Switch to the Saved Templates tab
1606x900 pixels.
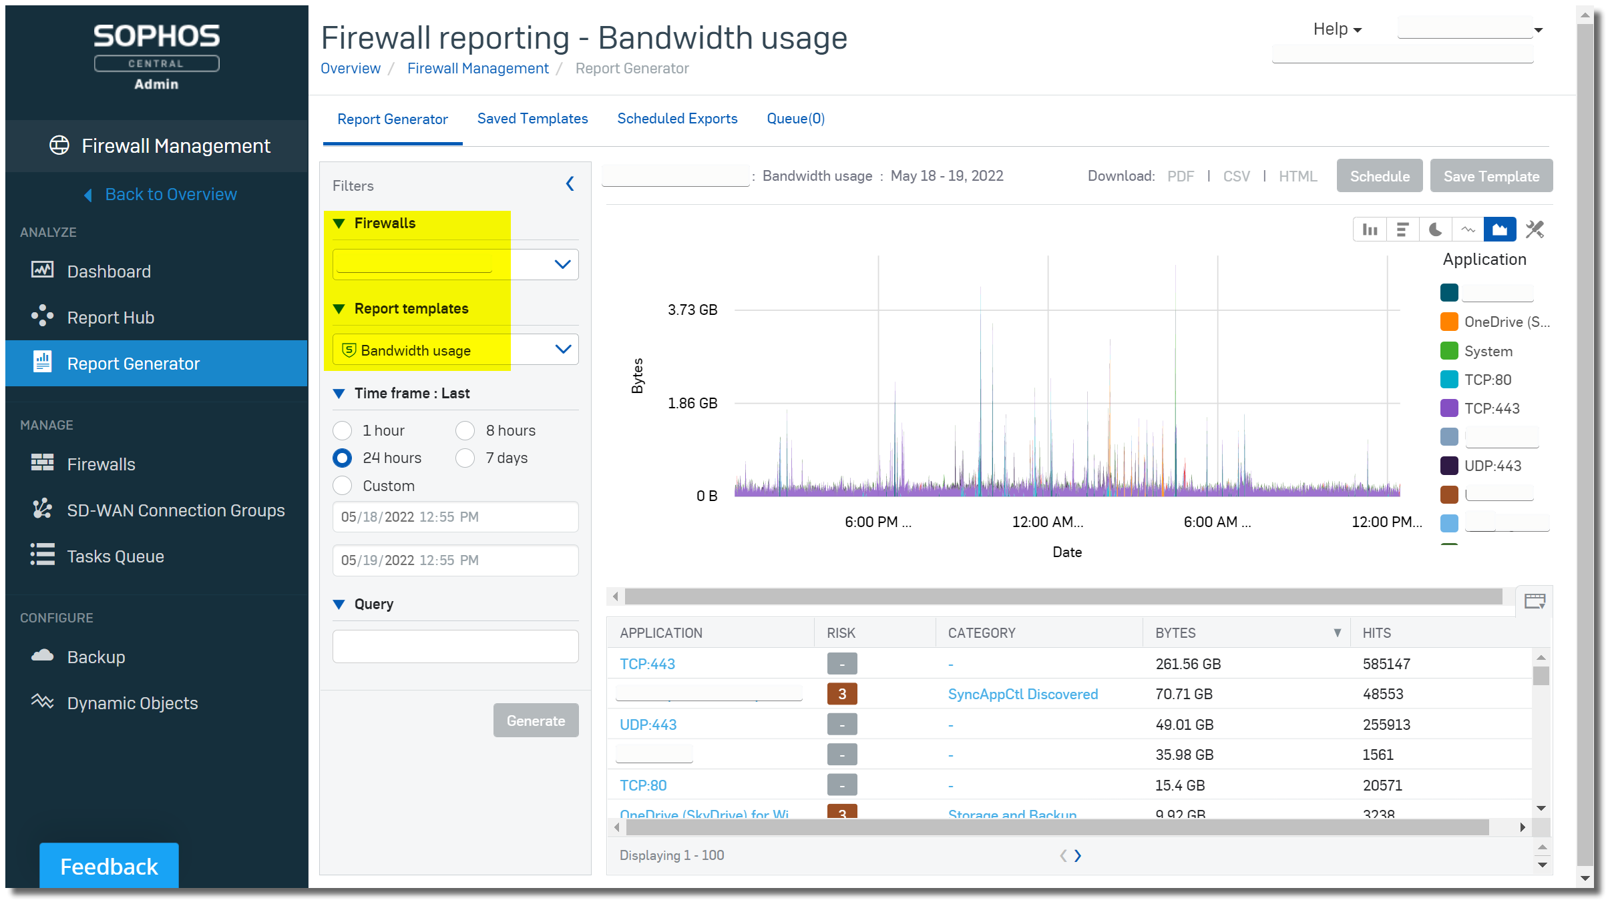point(532,118)
